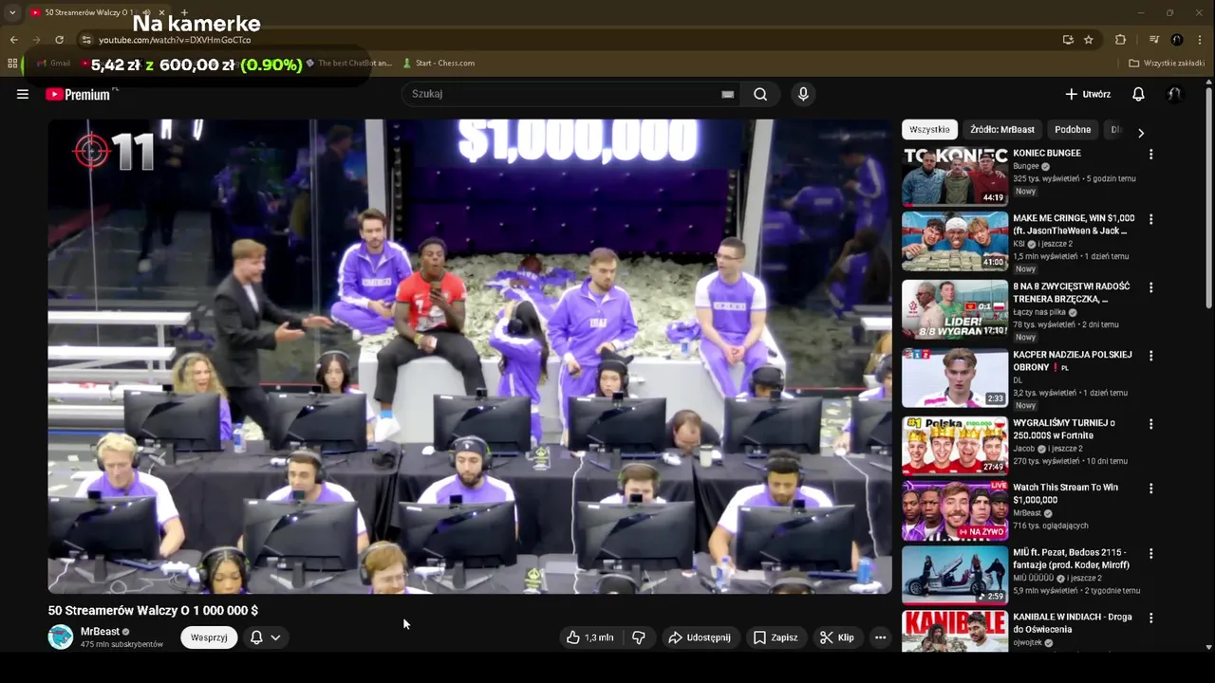
Task: Open options for KACPER NADZIEJA video
Action: [1150, 356]
